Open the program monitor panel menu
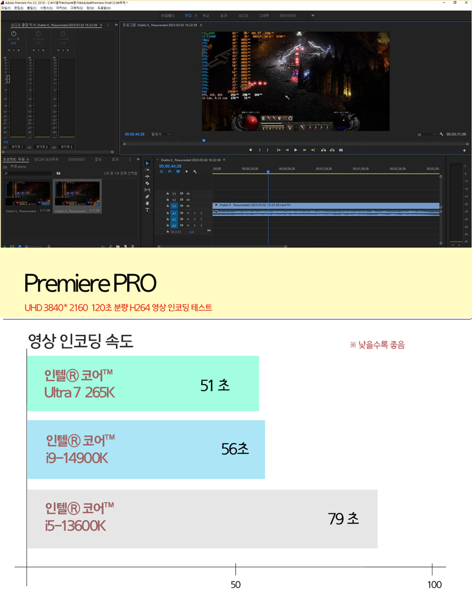 (201, 24)
